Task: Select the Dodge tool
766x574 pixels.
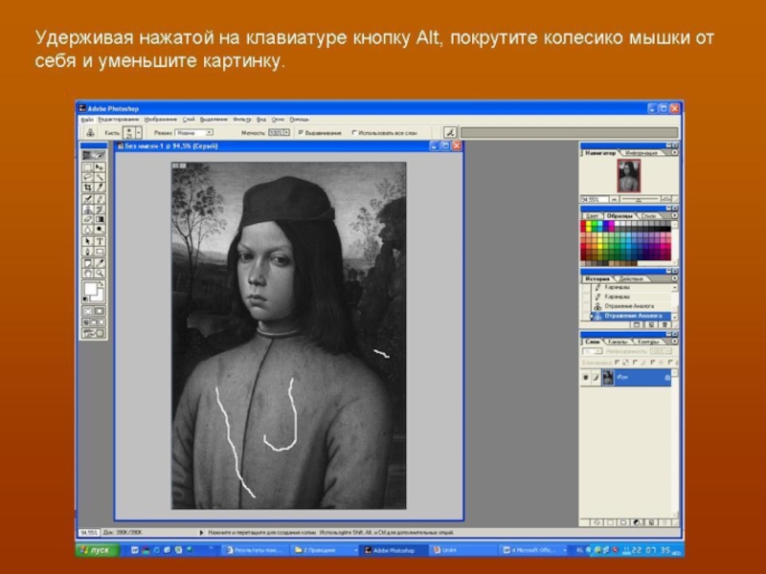Action: click(x=100, y=230)
